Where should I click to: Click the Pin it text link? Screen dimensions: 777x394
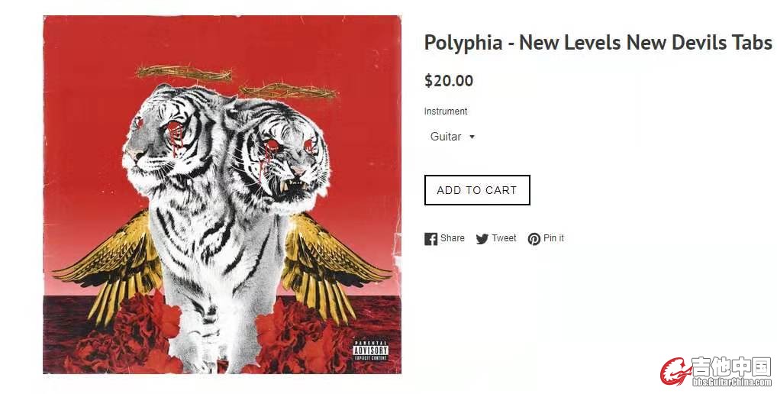pyautogui.click(x=553, y=238)
